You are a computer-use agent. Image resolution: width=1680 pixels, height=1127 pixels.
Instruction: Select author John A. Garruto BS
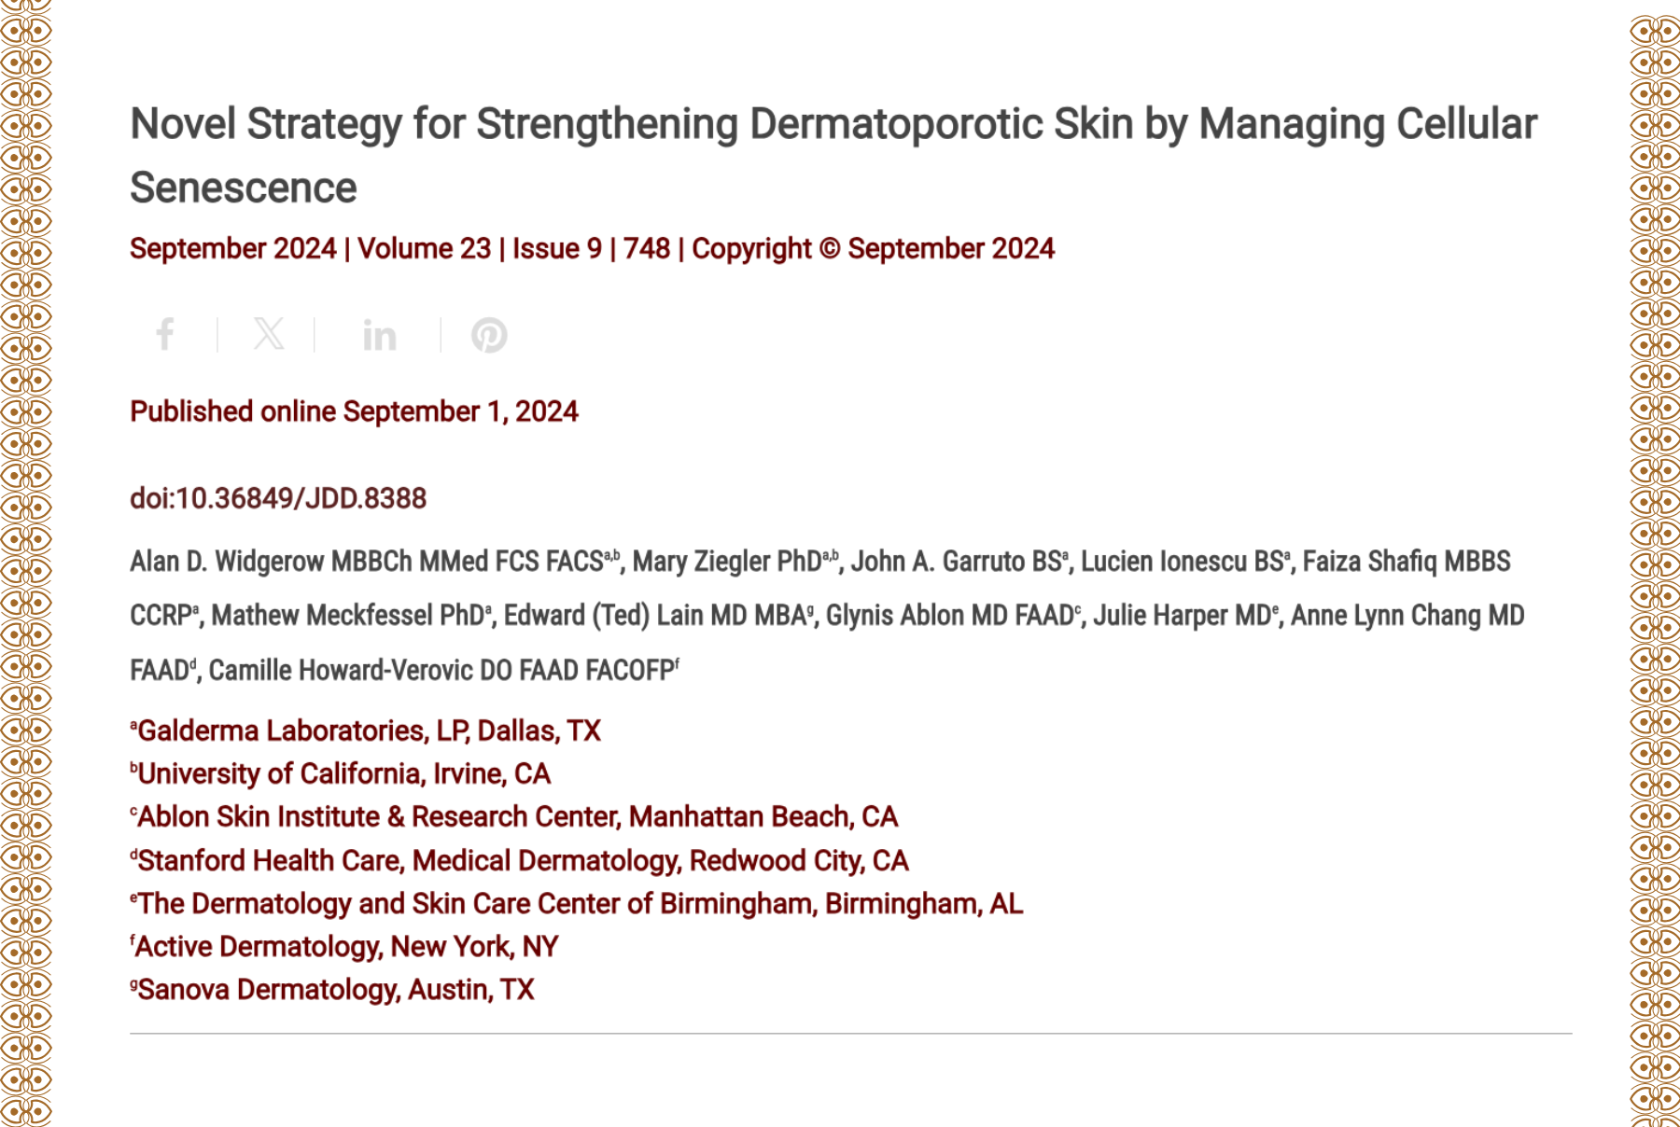pyautogui.click(x=956, y=562)
